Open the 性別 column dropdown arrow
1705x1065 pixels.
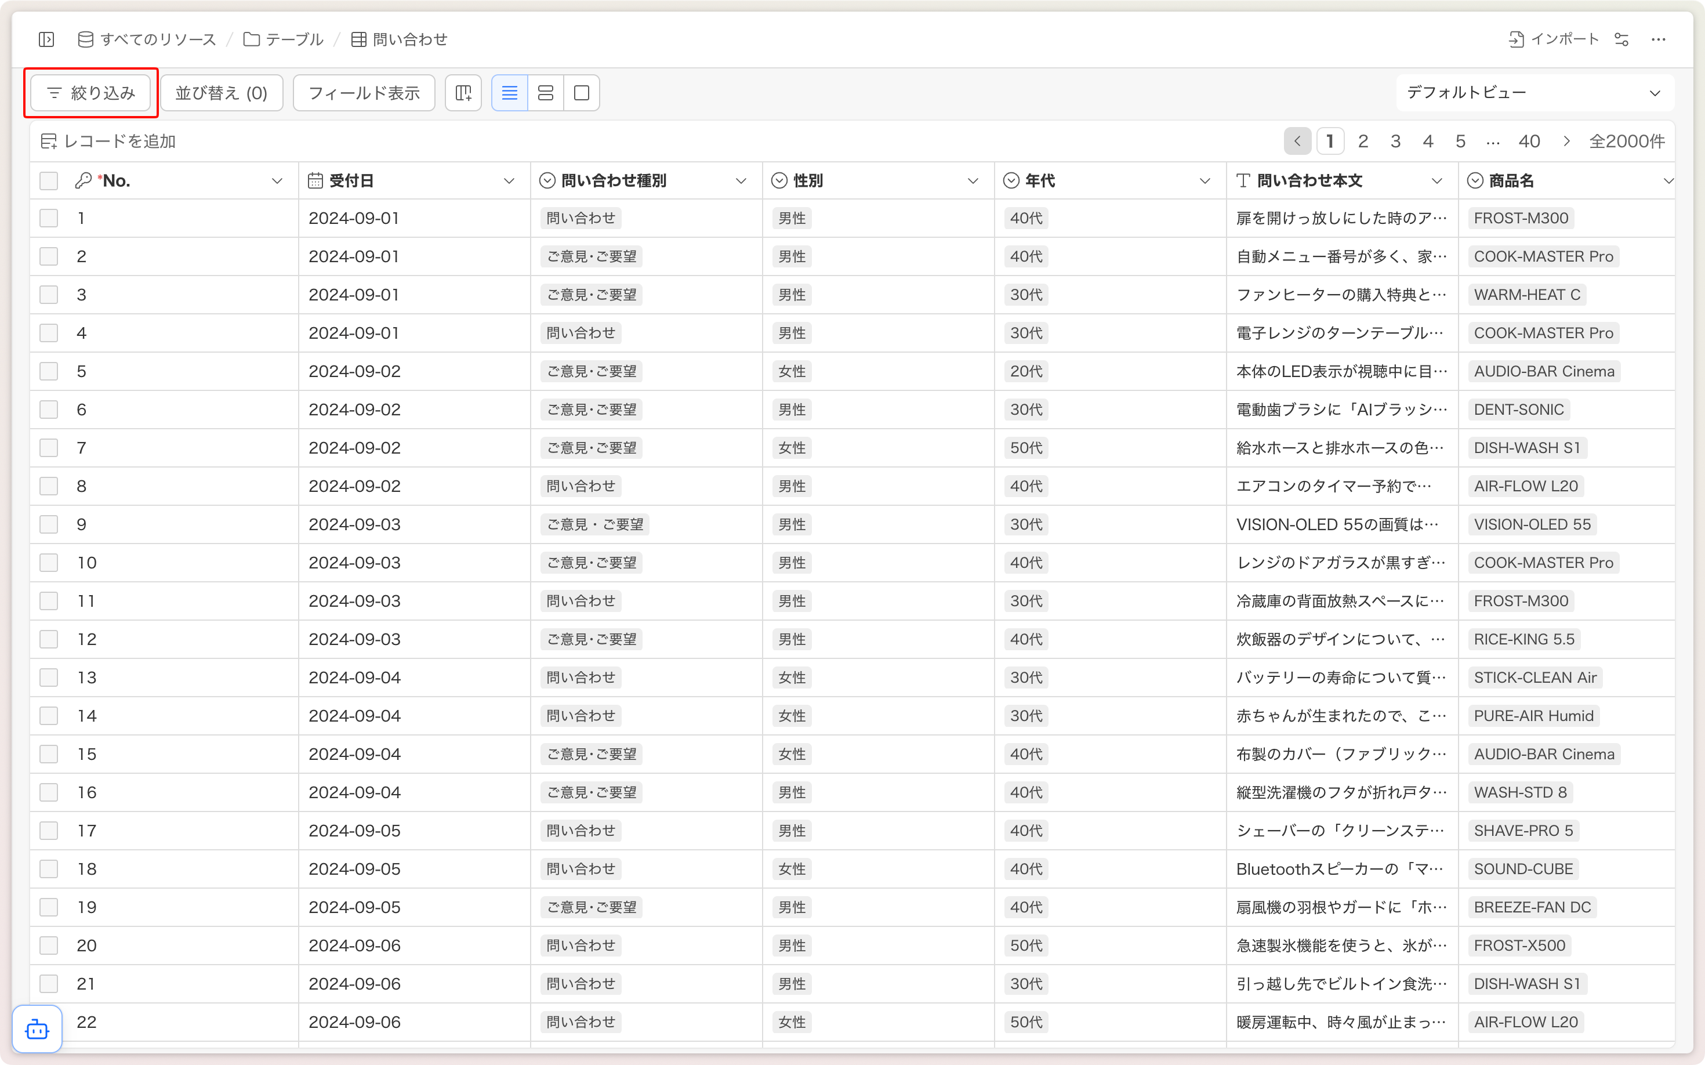[973, 181]
